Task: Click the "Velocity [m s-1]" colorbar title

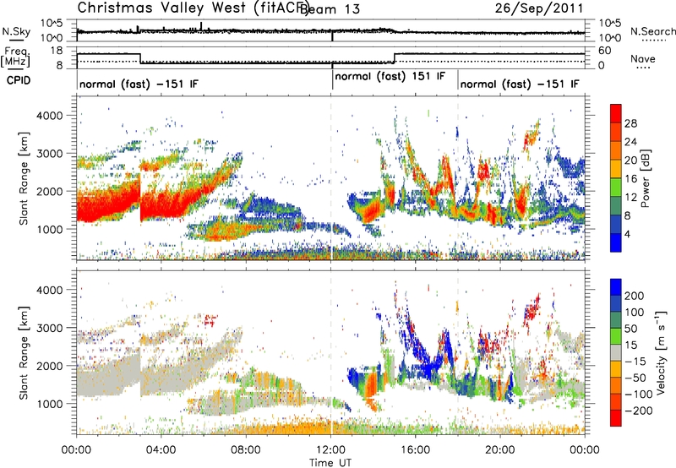Action: click(661, 352)
